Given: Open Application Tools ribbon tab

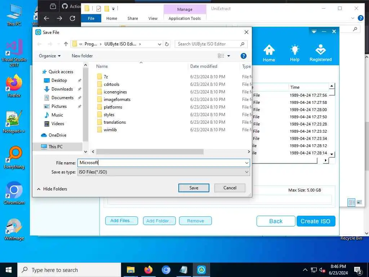Looking at the screenshot, I should click(185, 18).
